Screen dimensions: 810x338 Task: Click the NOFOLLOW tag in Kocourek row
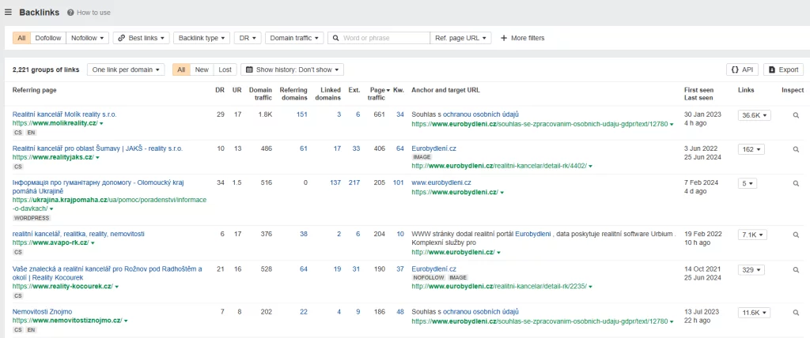(x=428, y=278)
